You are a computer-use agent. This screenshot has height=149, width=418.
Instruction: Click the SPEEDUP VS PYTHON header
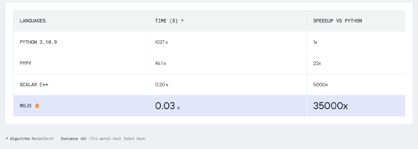337,21
